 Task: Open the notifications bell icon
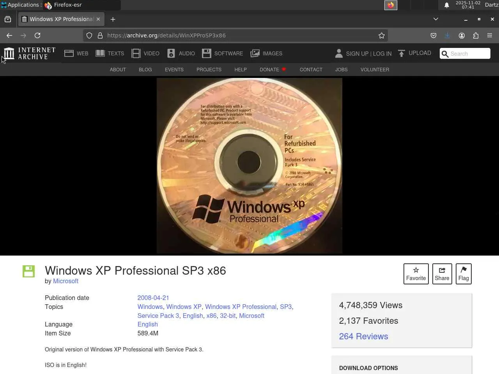coord(447,5)
